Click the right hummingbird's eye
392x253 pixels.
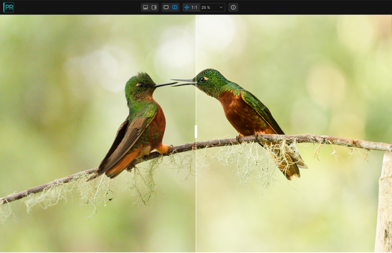[x=202, y=79]
